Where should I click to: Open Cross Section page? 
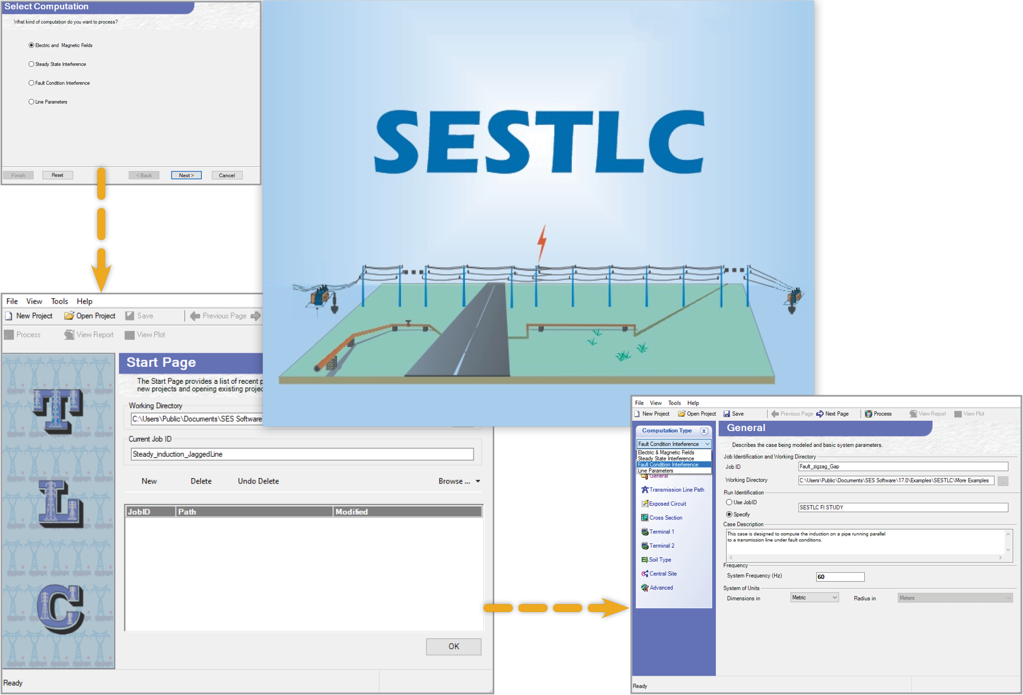(x=662, y=518)
